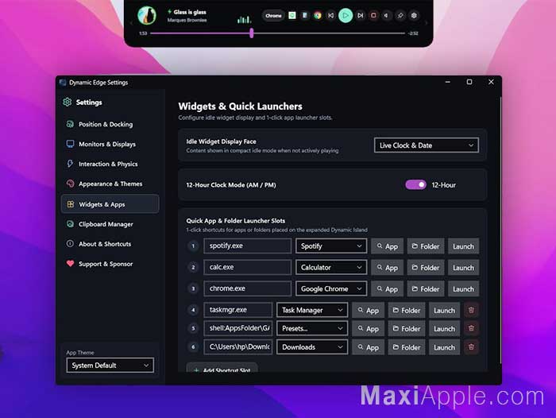The width and height of the screenshot is (556, 418).
Task: Launch the chrome.exe slot
Action: 463,288
